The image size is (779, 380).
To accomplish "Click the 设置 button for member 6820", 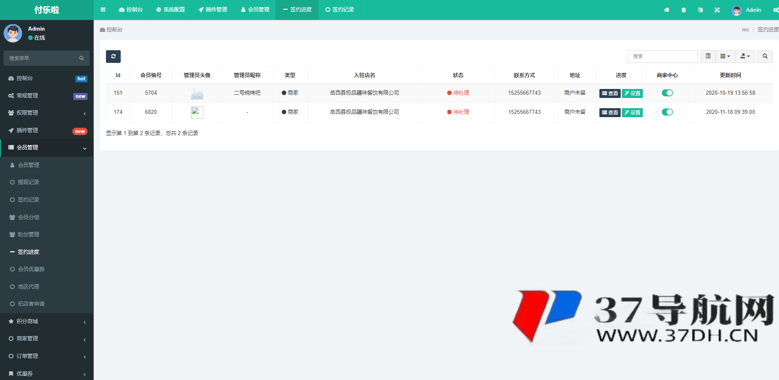I will [x=632, y=112].
